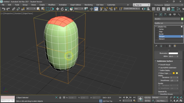Screen dimensions: 184x103
Task: Open the Workspaces Default dropdown
Action: tap(174, 5)
